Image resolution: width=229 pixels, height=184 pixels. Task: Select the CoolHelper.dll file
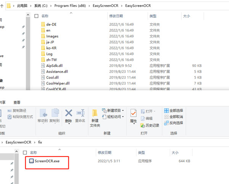pos(58,83)
